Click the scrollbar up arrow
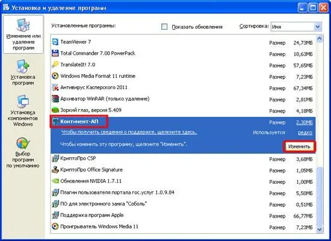 (320, 39)
